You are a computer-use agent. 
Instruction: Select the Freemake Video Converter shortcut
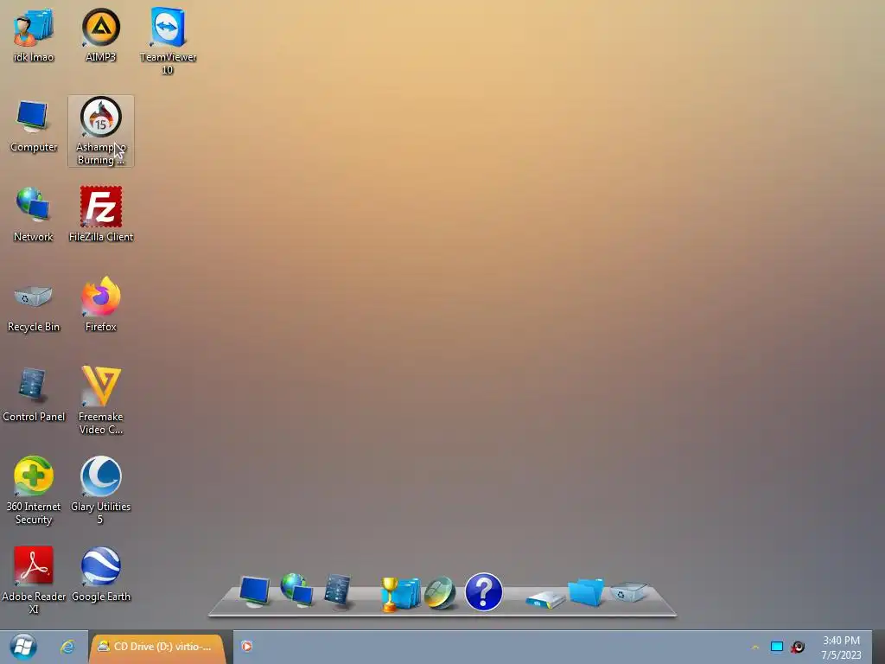(x=100, y=401)
